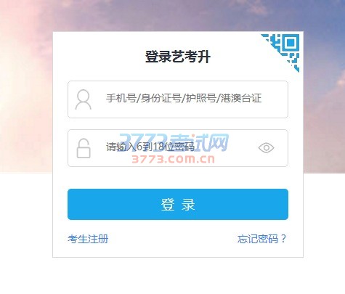This screenshot has width=345, height=294.
Task: Open the 忘记密码？ recovery link
Action: tap(262, 239)
